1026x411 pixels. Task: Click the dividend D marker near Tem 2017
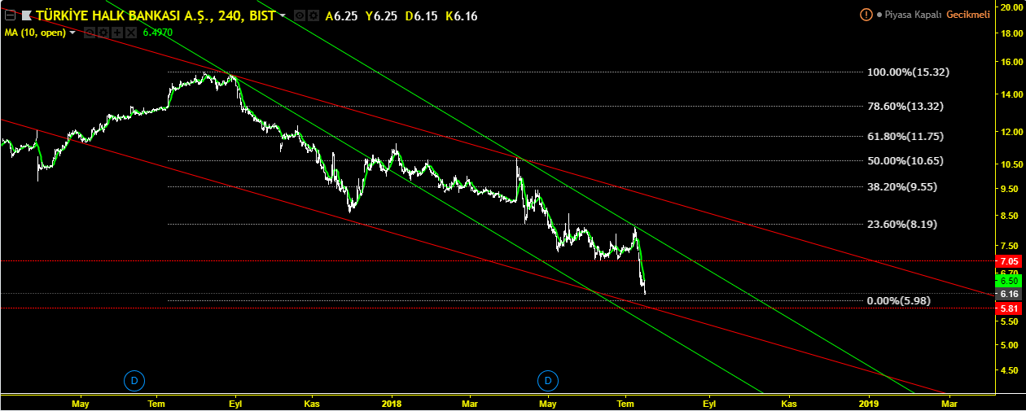click(134, 380)
